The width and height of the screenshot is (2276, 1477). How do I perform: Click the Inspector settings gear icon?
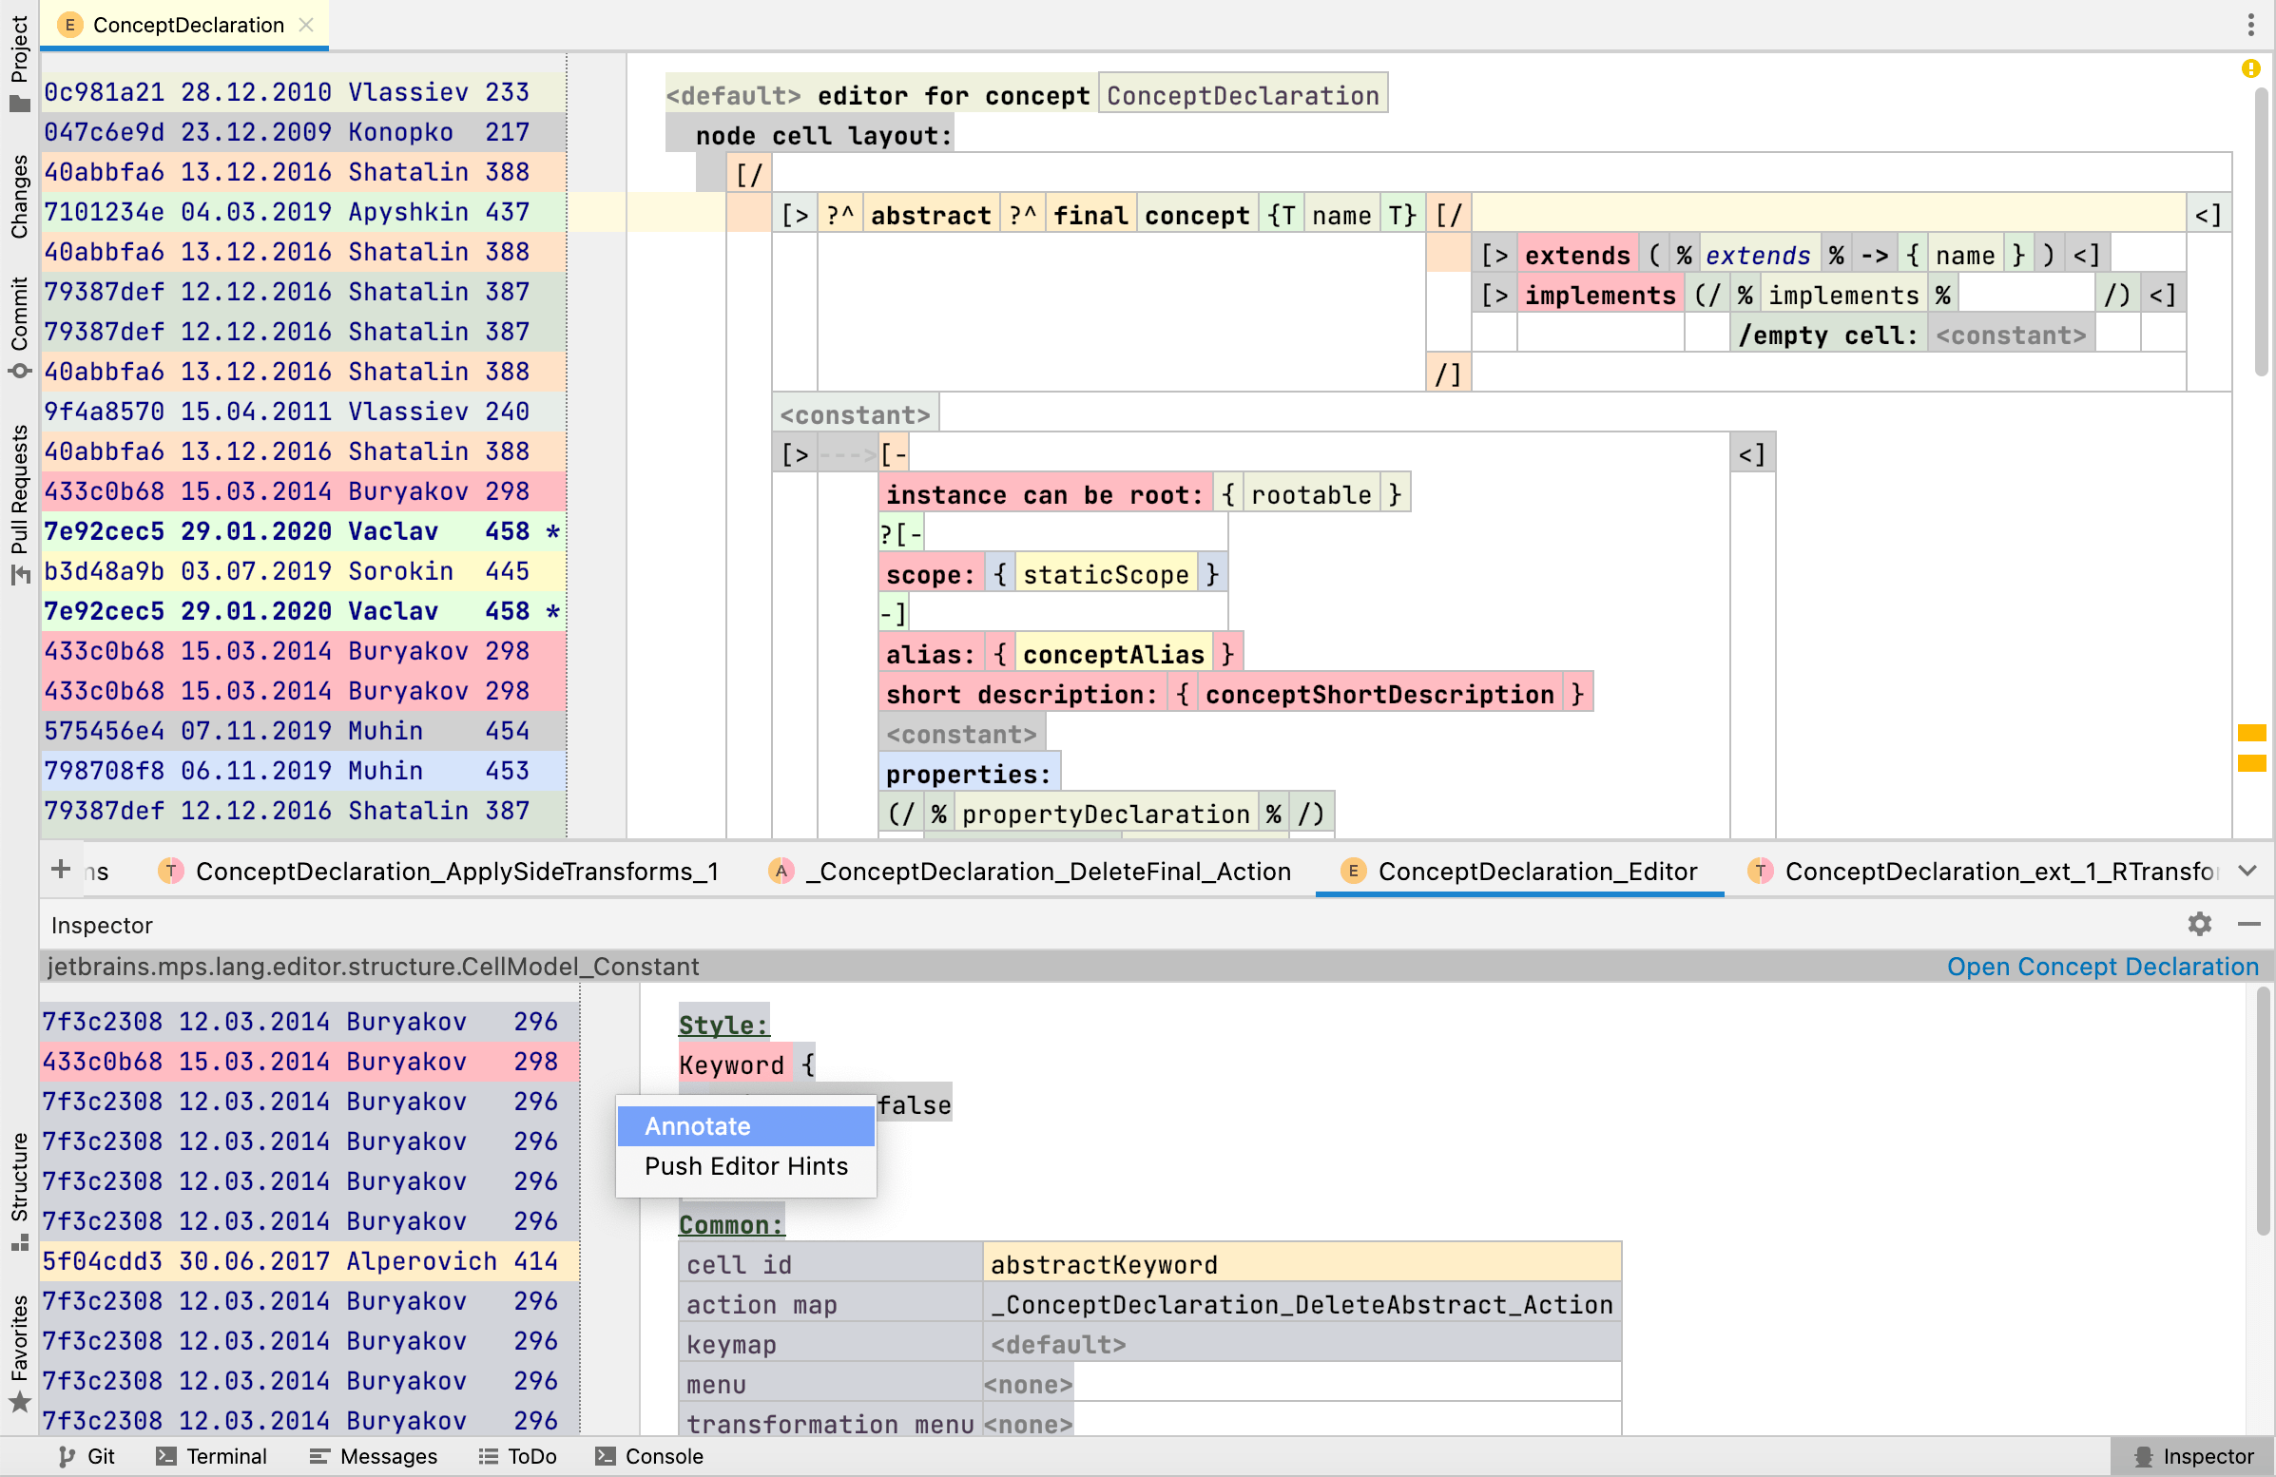[2199, 925]
